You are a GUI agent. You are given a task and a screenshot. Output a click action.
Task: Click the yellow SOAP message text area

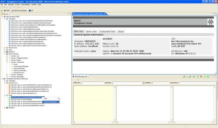(x=93, y=103)
